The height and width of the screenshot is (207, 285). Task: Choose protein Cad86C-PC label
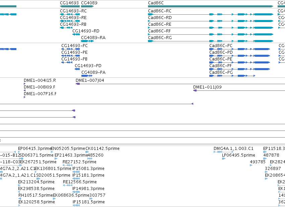point(221,46)
